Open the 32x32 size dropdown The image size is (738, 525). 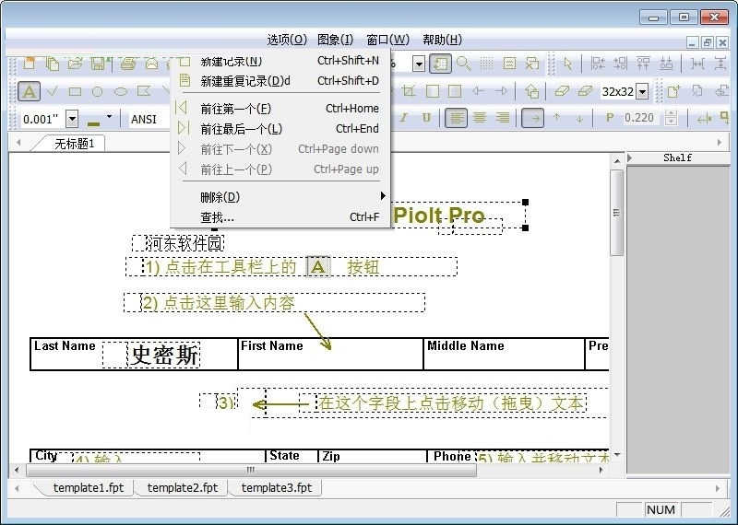pyautogui.click(x=642, y=91)
